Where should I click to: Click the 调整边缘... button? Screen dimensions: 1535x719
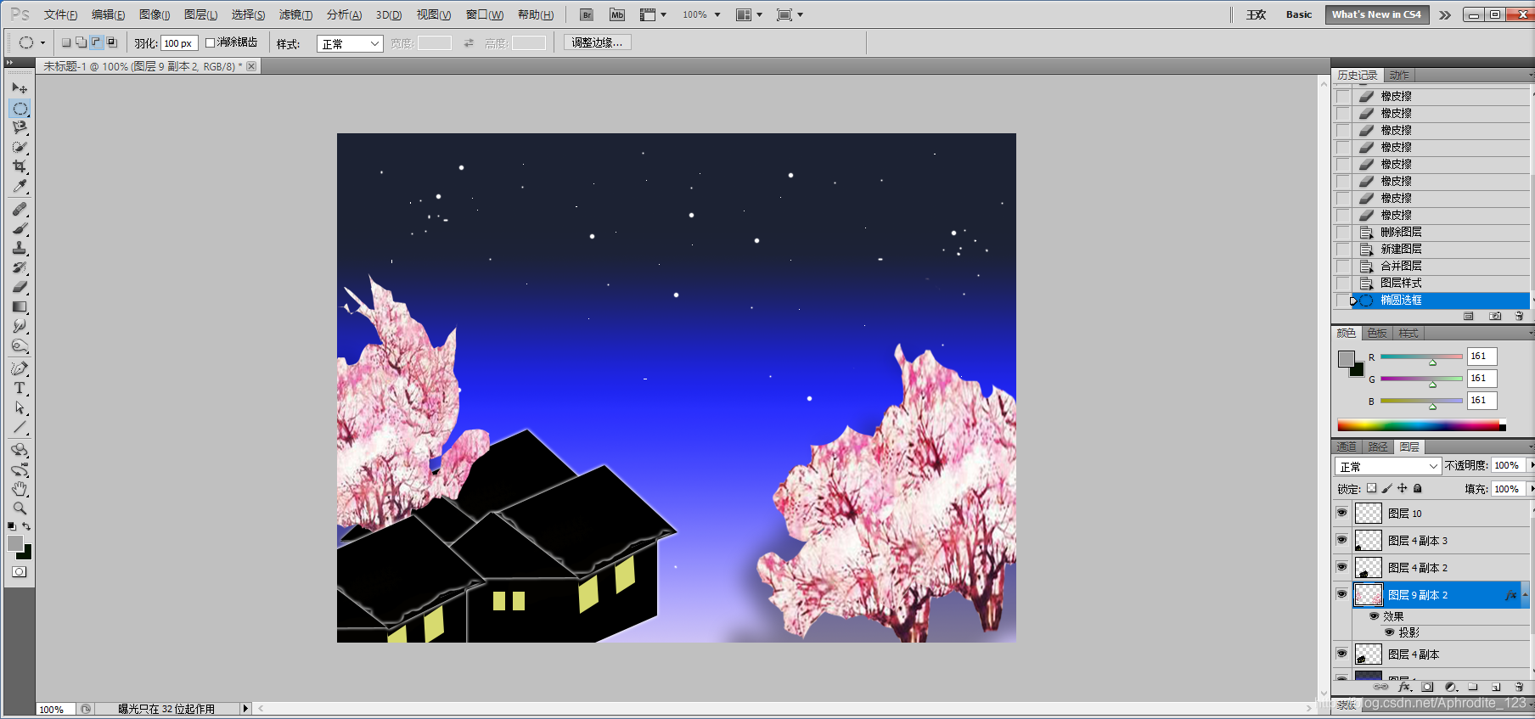coord(597,42)
